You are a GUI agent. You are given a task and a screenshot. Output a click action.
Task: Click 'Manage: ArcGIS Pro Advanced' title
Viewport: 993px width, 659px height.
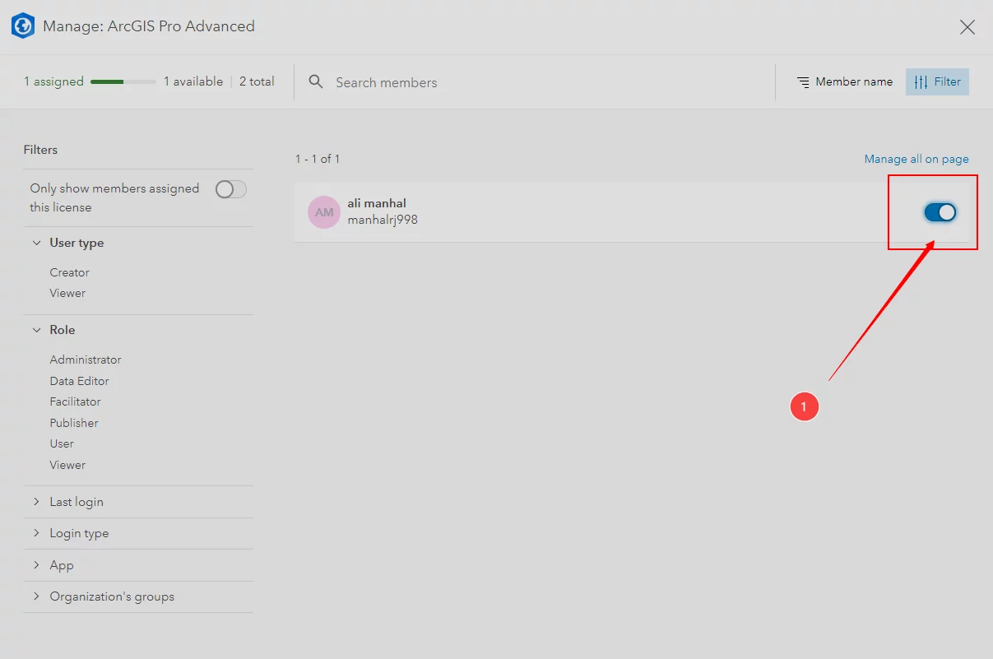pos(149,26)
